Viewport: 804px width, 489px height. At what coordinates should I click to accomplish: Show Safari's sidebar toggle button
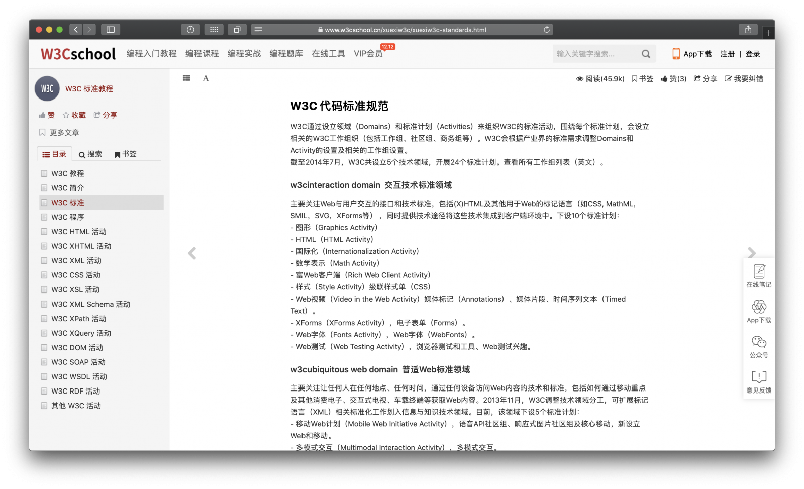tap(111, 30)
